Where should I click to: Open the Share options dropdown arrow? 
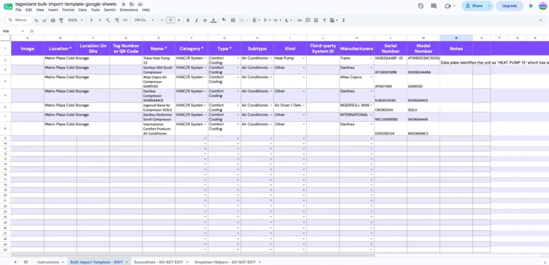point(489,5)
